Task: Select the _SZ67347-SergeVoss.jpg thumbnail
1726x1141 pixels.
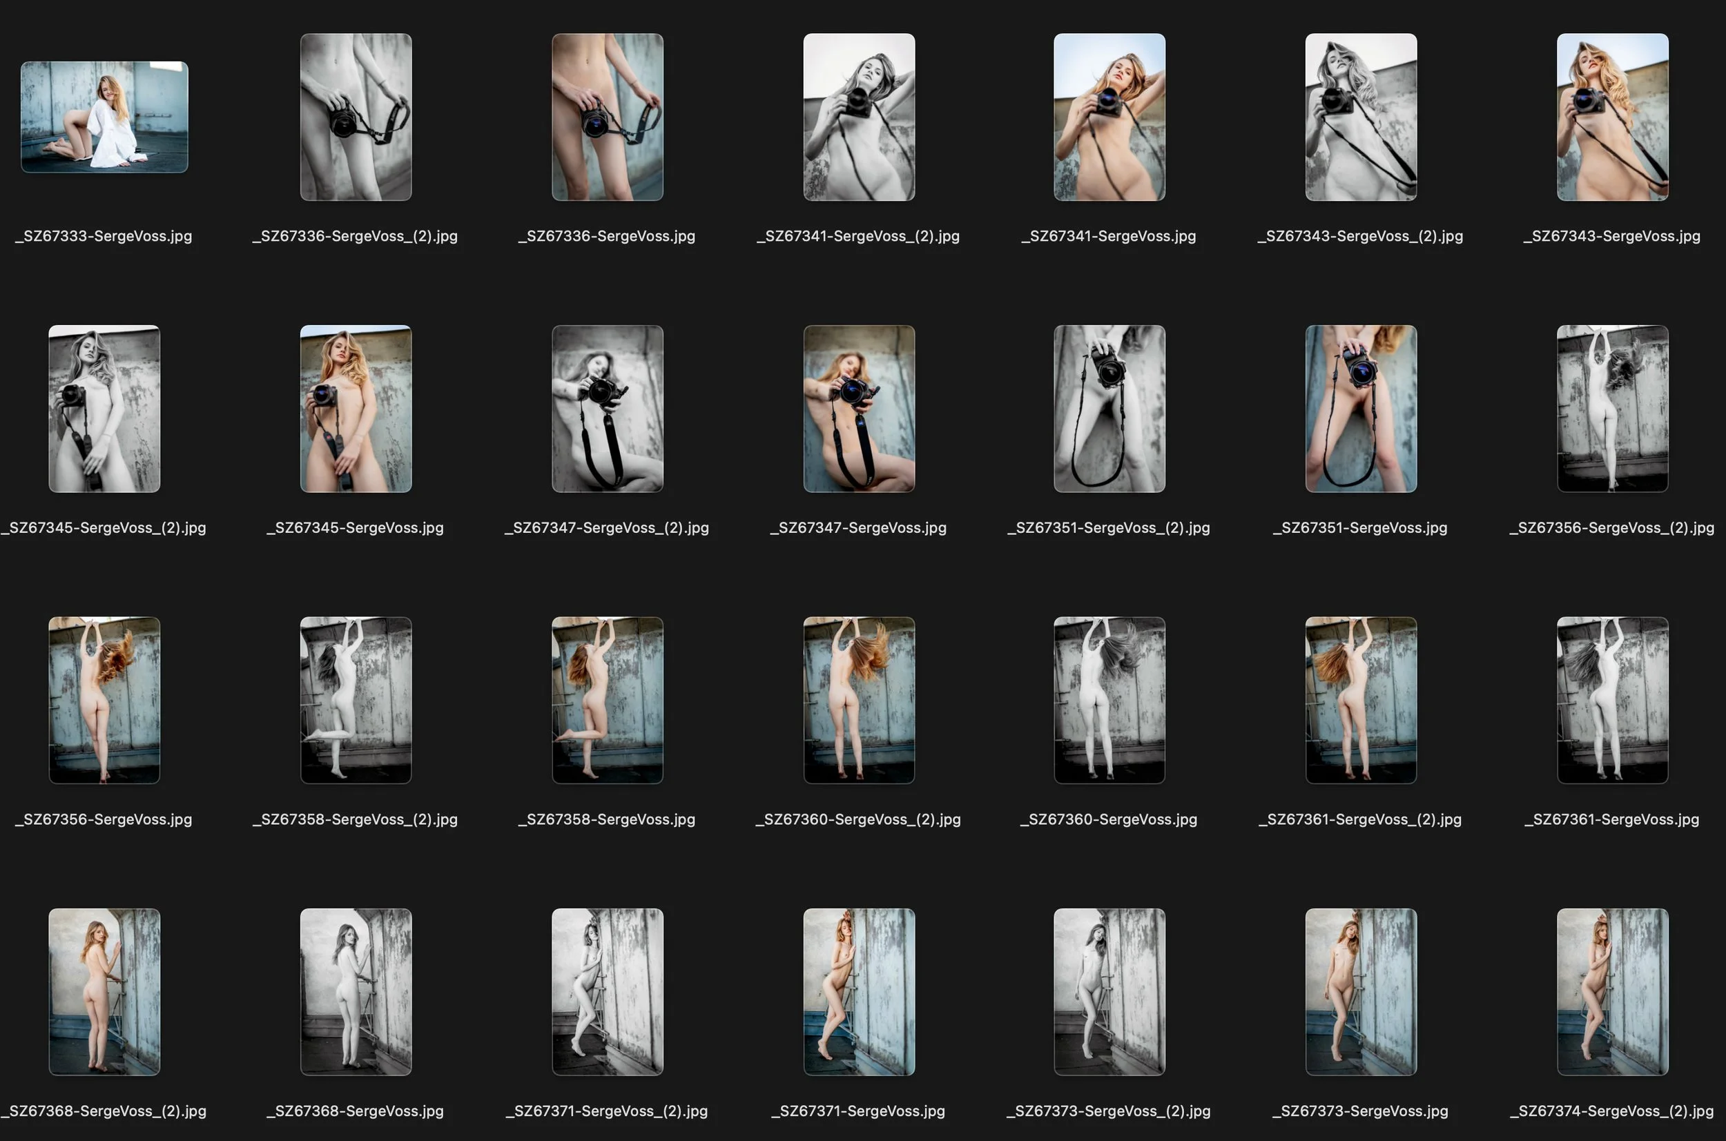Action: tap(859, 410)
